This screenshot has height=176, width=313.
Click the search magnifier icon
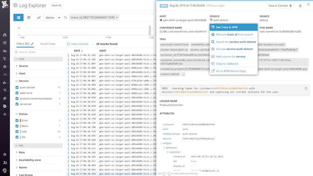coord(65,18)
